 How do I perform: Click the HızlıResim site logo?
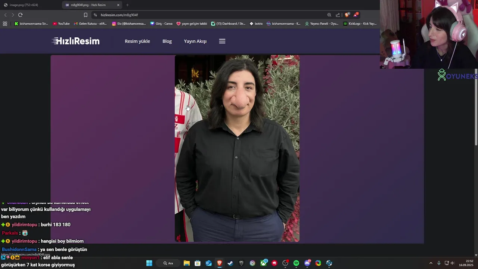pyautogui.click(x=76, y=41)
